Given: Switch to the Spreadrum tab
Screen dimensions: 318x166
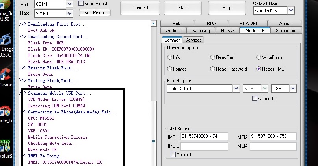Looking at the screenshot, I should coord(286,31).
